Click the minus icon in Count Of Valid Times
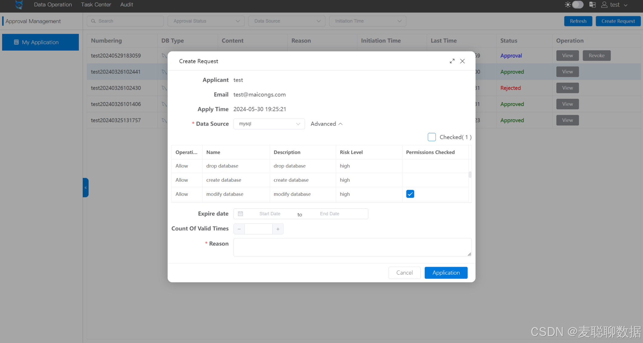The height and width of the screenshot is (343, 643). (x=239, y=229)
